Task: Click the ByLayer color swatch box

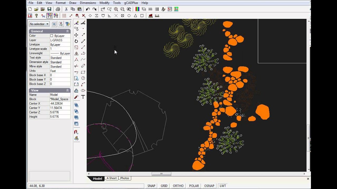Action: [x=52, y=36]
